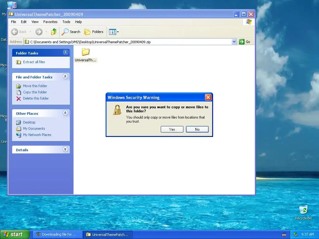
Task: Switch to Downloading file taskbar window
Action: 57,234
